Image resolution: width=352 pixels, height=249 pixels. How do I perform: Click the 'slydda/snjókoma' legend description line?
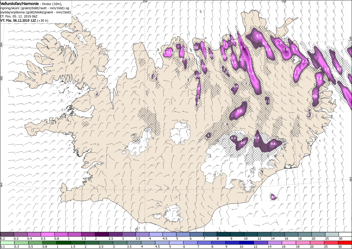(36, 12)
